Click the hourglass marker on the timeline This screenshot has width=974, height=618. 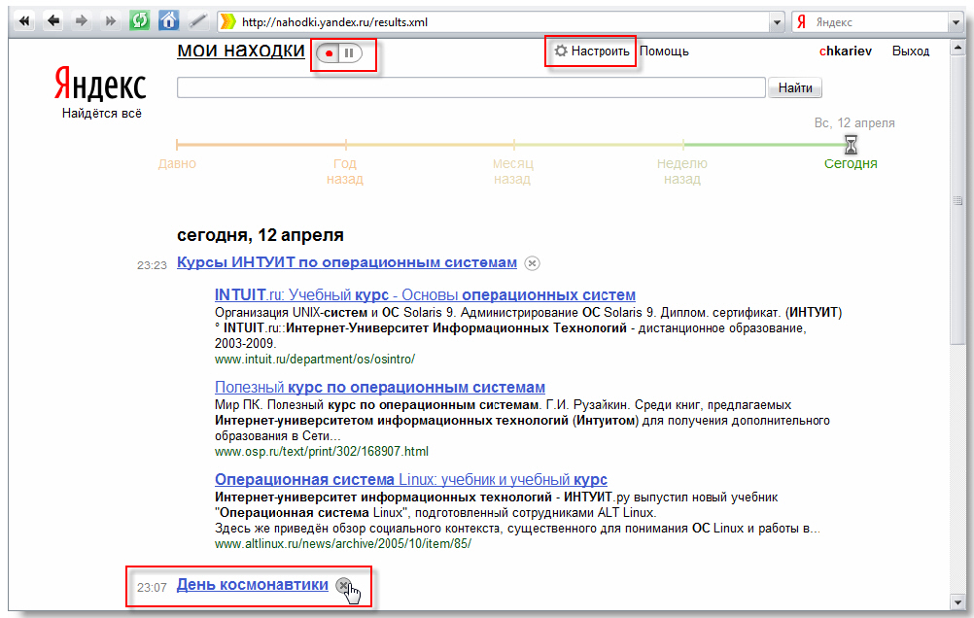point(851,145)
